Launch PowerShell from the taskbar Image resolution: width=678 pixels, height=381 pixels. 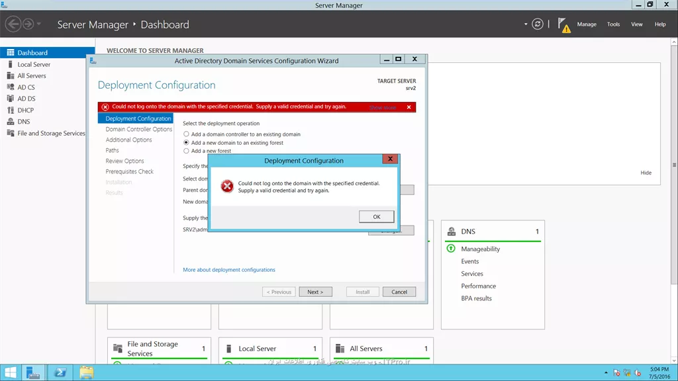coord(60,372)
